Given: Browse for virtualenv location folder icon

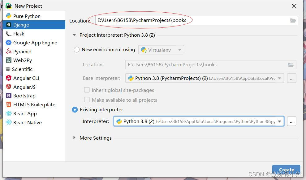Looking at the screenshot, I should pyautogui.click(x=291, y=65).
